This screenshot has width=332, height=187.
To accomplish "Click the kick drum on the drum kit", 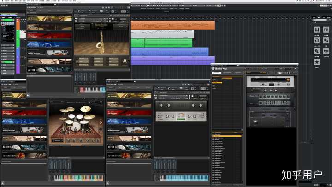I will pyautogui.click(x=76, y=127).
